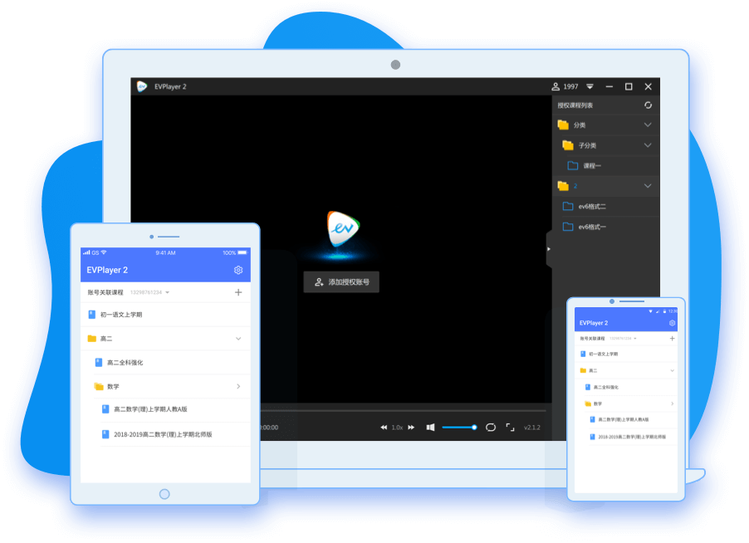This screenshot has height=543, width=749.
Task: Enable loop playback mode
Action: [x=490, y=427]
